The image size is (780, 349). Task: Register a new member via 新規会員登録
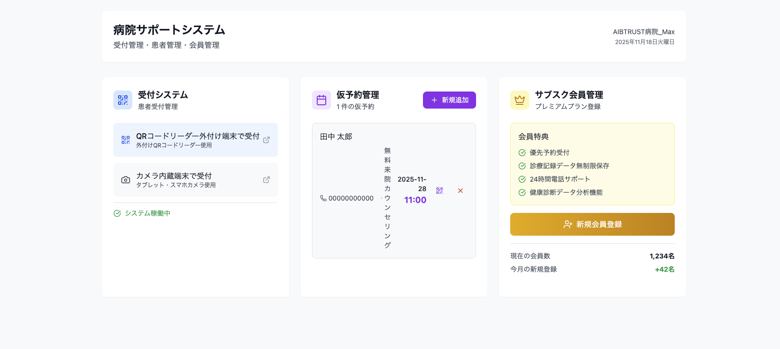tap(592, 224)
